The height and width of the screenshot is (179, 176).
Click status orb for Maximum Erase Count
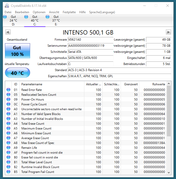click(x=8, y=128)
